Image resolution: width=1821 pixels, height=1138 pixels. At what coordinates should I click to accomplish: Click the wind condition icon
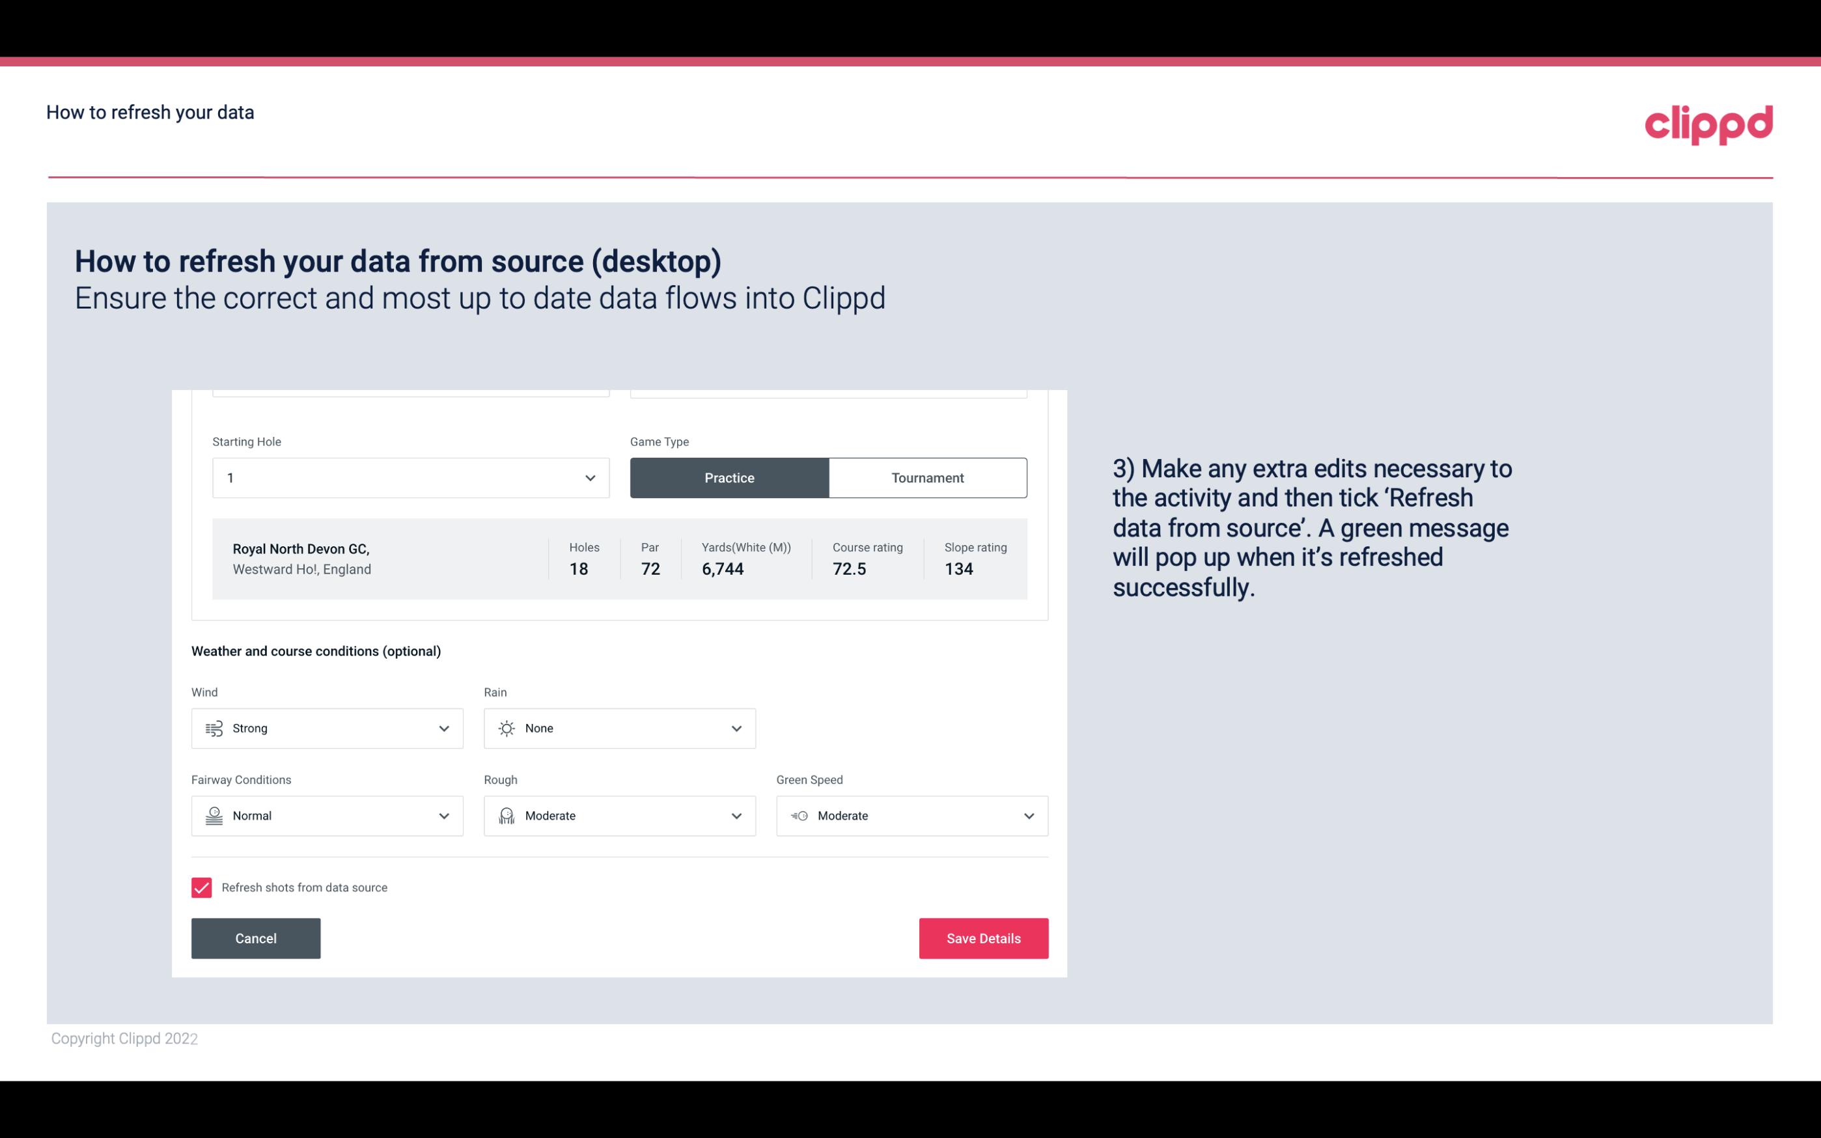[214, 728]
